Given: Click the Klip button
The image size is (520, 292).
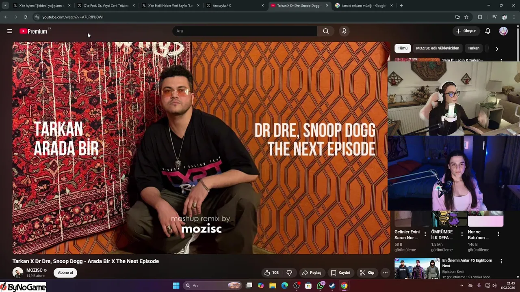Looking at the screenshot, I should pos(367,273).
